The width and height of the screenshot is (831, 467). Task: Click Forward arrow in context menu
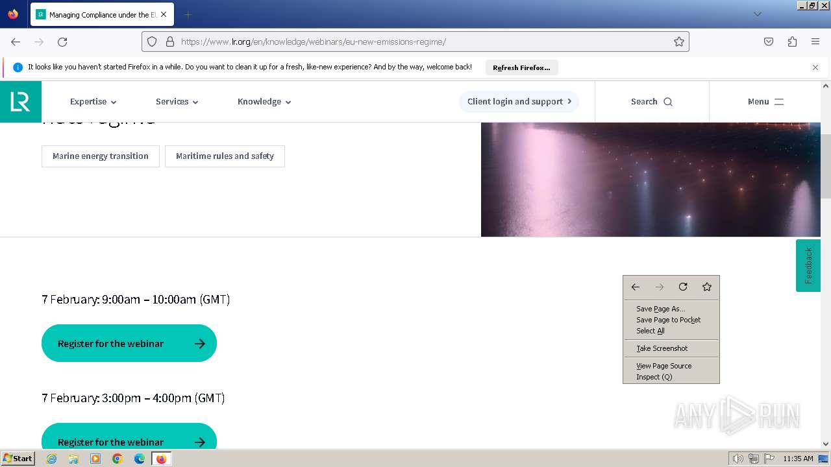pos(660,287)
